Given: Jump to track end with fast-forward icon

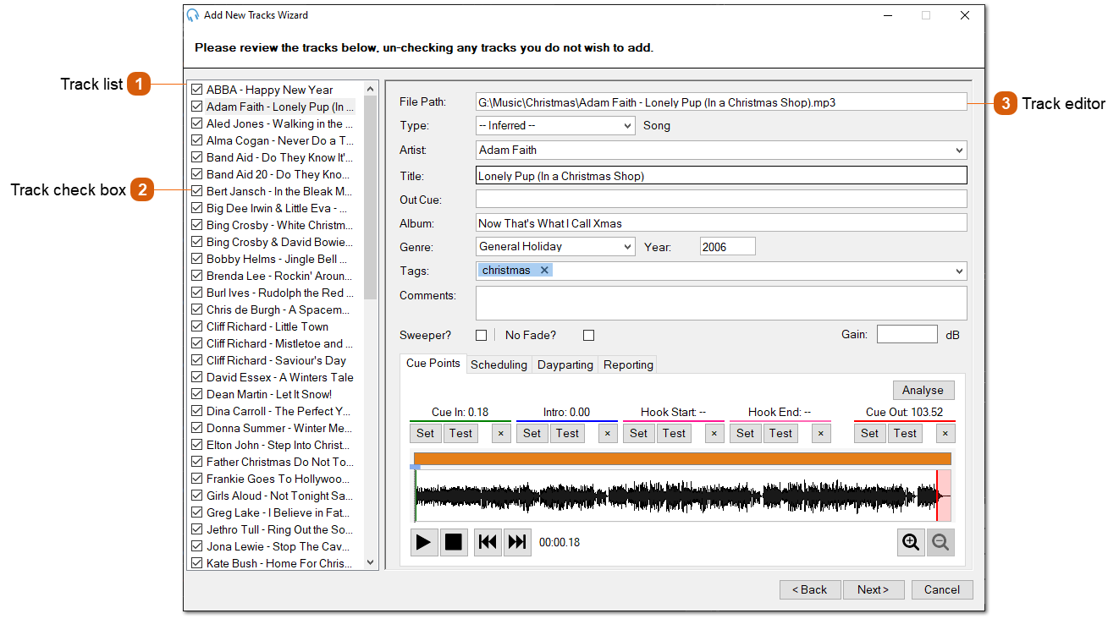Looking at the screenshot, I should [x=517, y=542].
